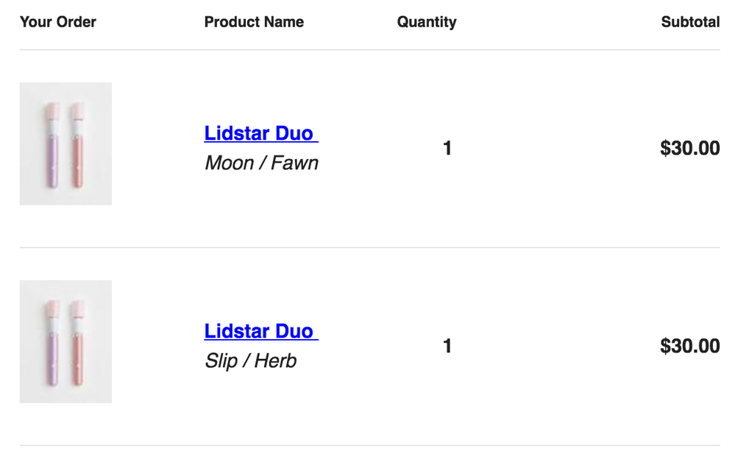Open the Lidstar Duo link for Moon / Fawn
Viewport: 735px width, 462px height.
[260, 133]
